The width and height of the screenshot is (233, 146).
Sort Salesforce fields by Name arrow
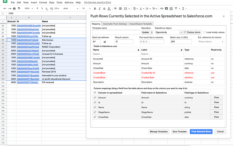coord(138,49)
